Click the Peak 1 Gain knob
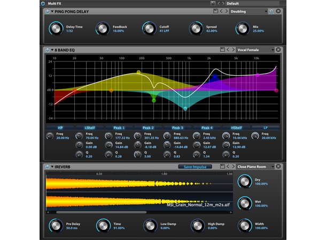Screen dimensions: 326x240 108,145
